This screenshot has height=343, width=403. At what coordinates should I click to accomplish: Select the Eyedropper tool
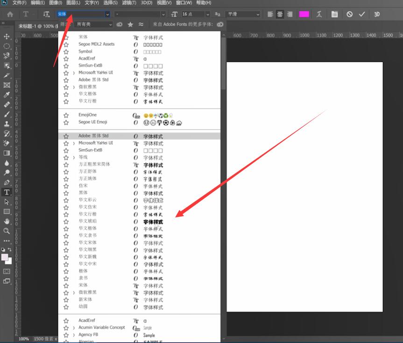(x=7, y=95)
